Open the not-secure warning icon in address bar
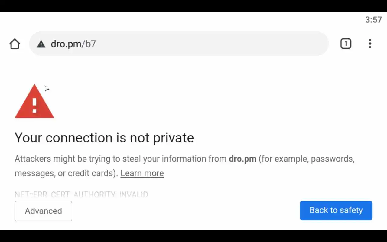Screen dimensions: 387x242 click(x=41, y=44)
